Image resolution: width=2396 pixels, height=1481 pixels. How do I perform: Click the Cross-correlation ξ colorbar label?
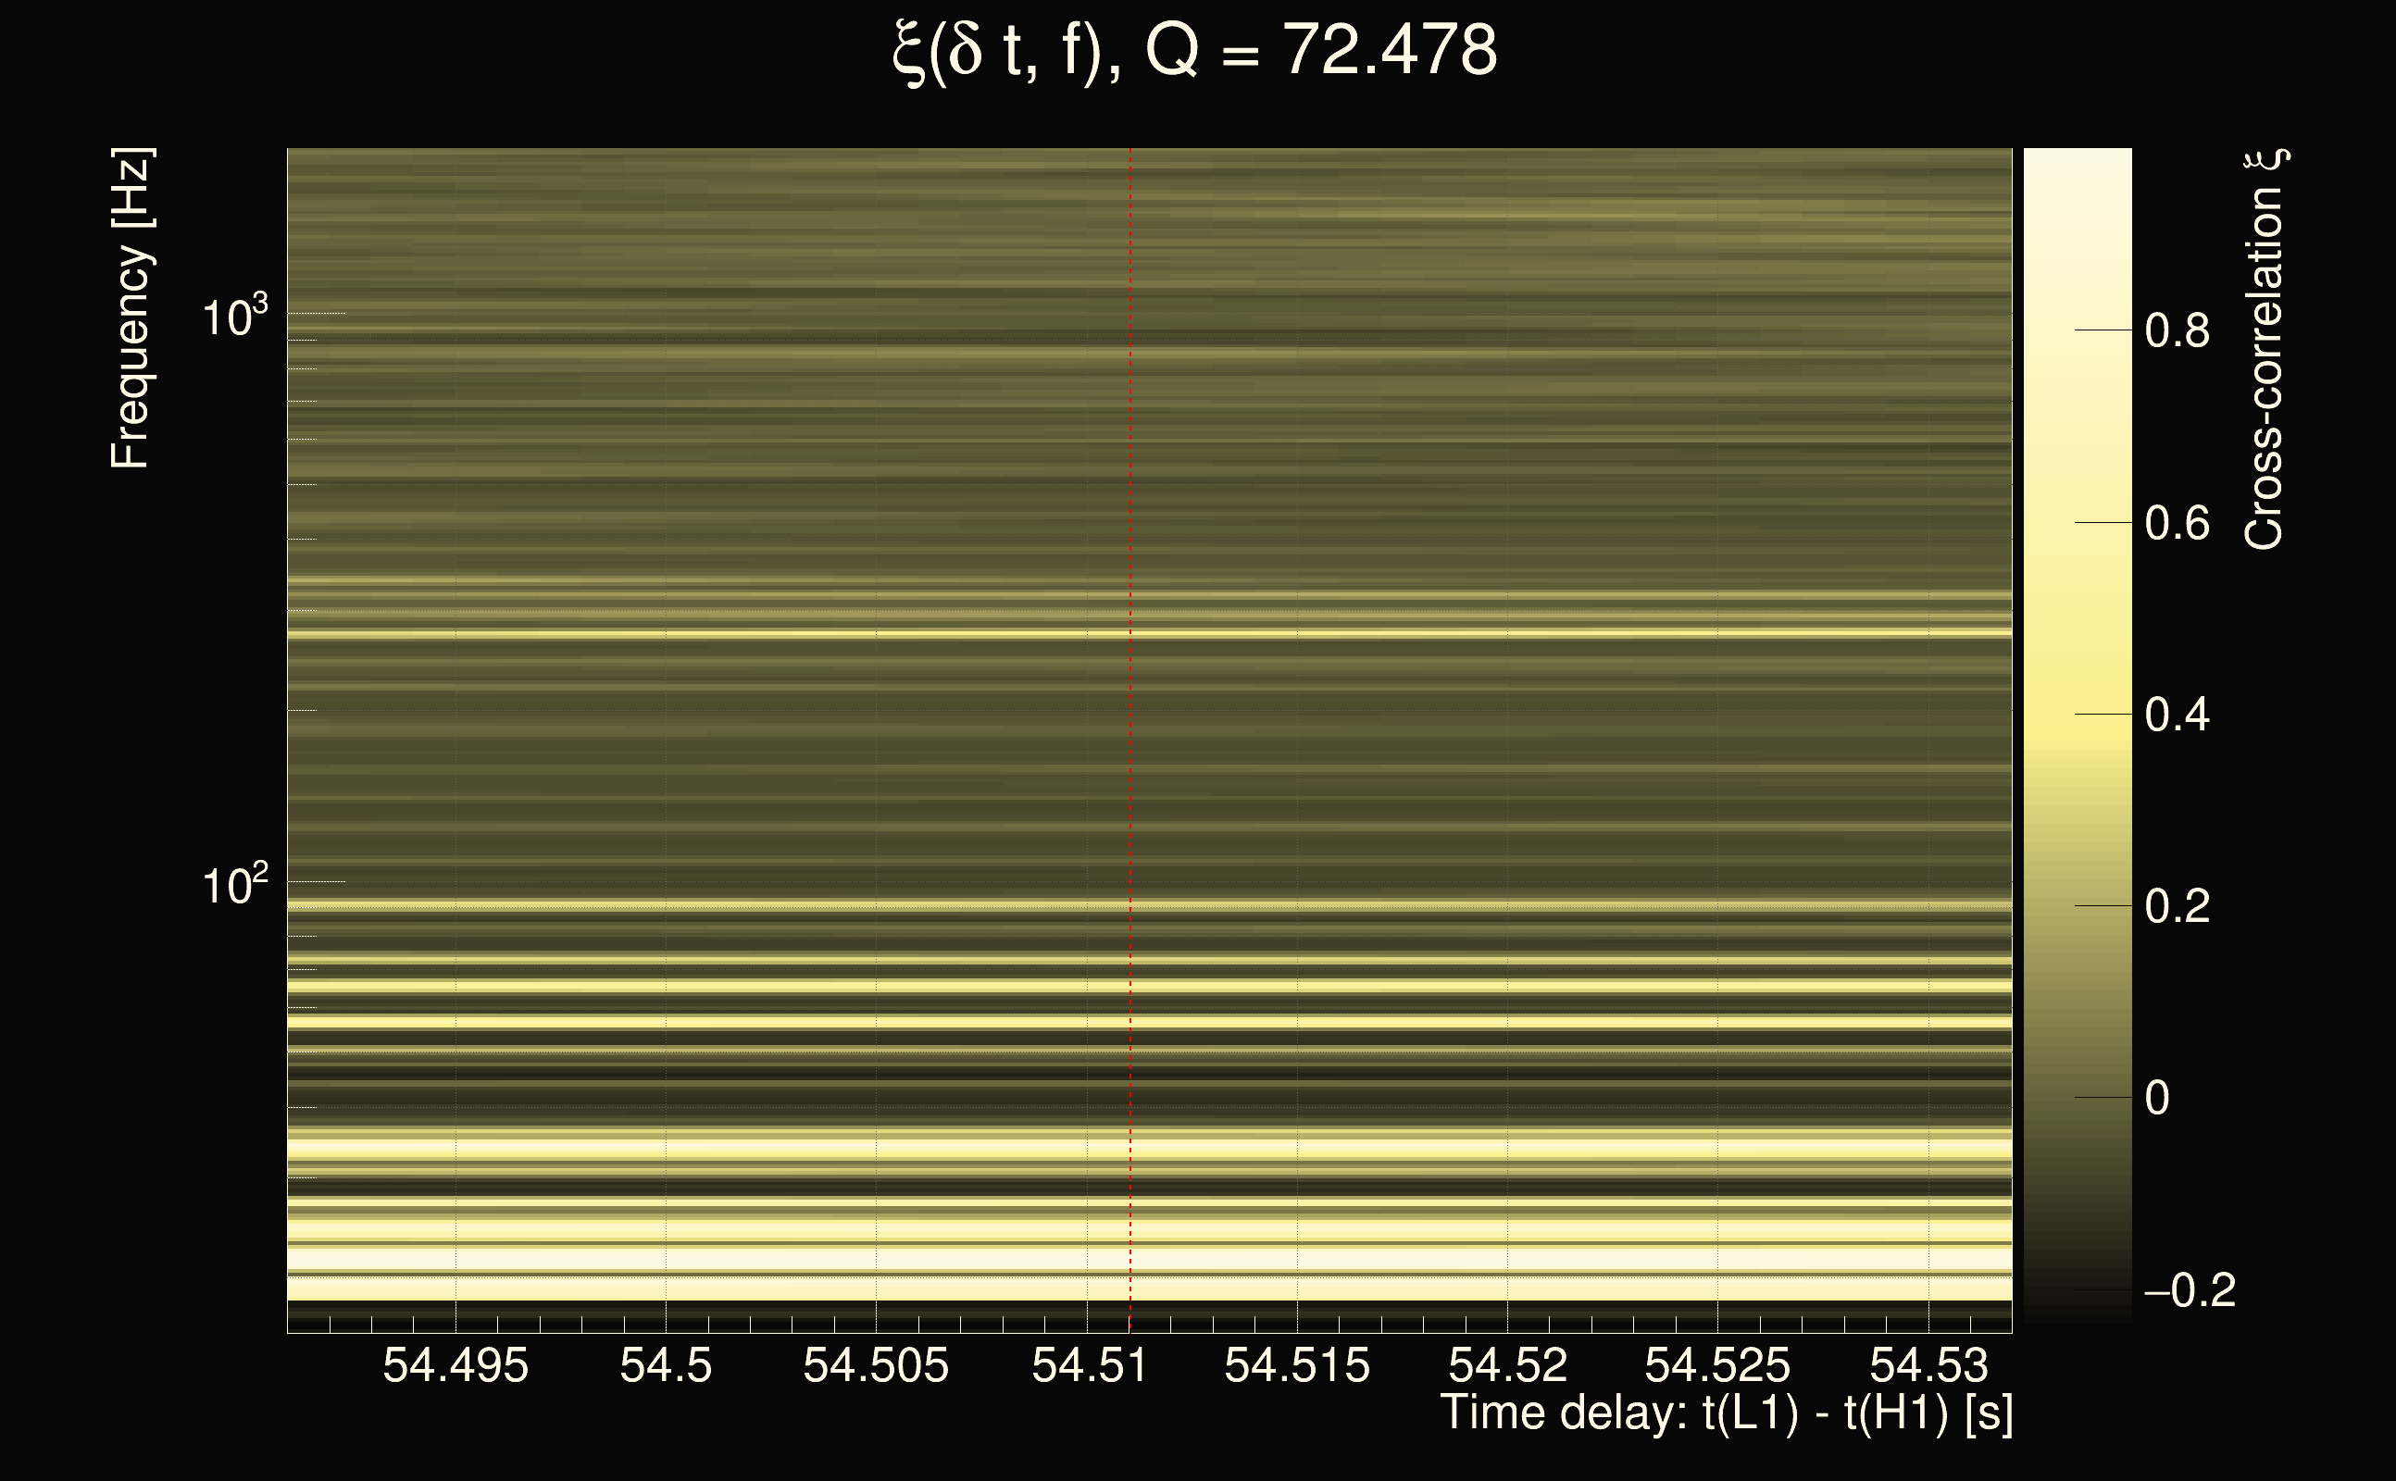coord(2265,350)
